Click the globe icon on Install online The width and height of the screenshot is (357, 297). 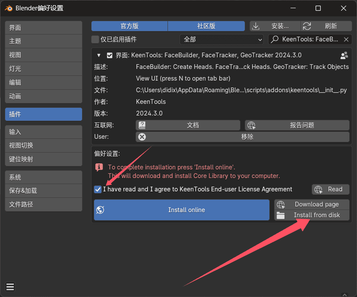click(x=100, y=210)
